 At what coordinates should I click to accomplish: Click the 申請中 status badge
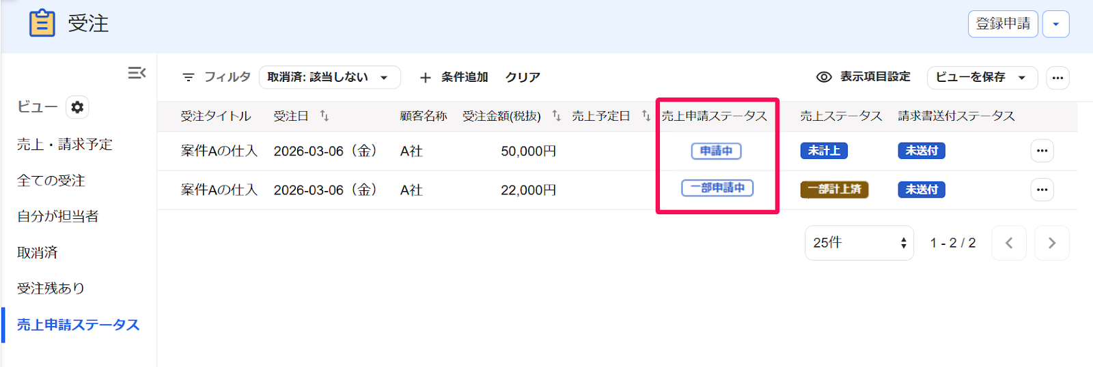716,151
